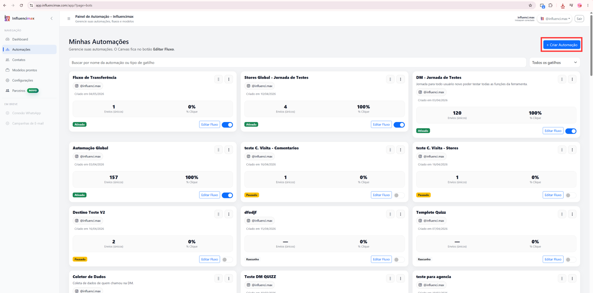593x293 pixels.
Task: Switch on Templete Quizz toggle
Action: (571, 260)
